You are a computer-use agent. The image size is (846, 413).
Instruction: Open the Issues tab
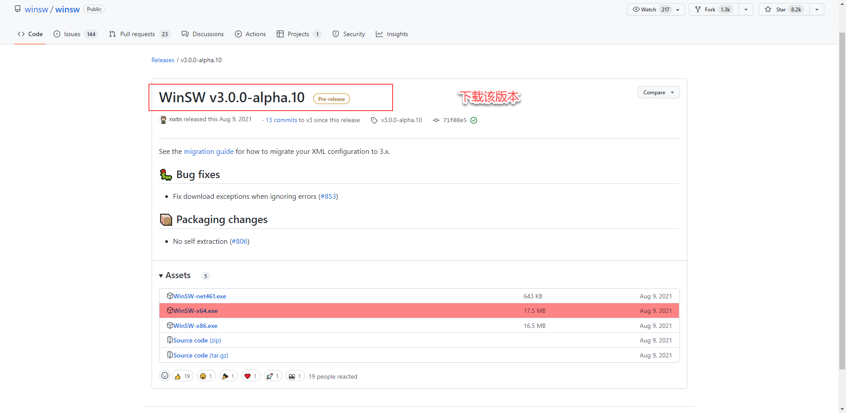click(x=75, y=34)
